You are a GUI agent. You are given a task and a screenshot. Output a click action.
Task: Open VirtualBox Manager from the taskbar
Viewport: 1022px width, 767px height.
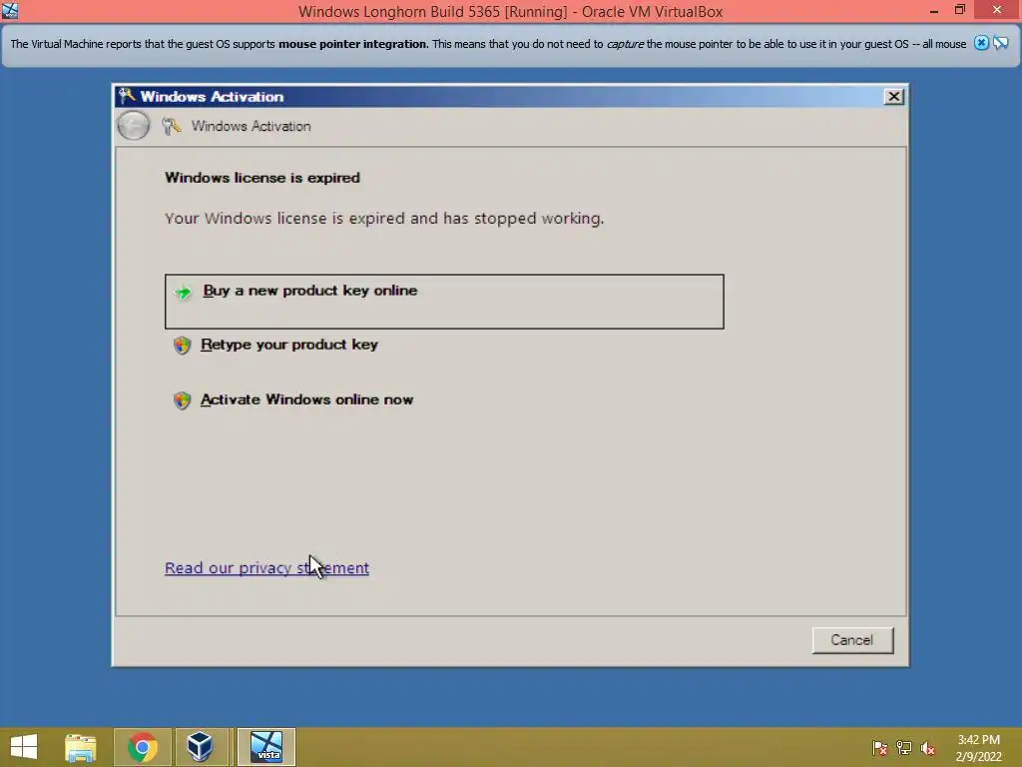(200, 747)
